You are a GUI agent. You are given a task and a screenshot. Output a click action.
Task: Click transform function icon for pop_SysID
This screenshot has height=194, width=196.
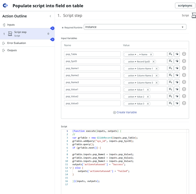point(177,61)
